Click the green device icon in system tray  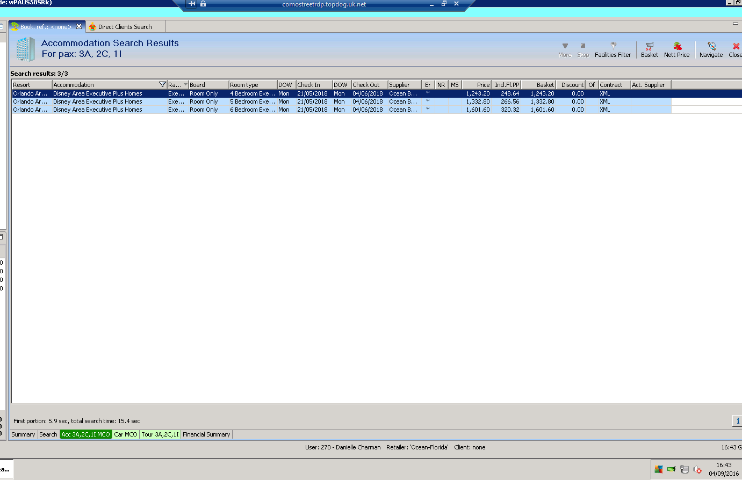pos(672,469)
